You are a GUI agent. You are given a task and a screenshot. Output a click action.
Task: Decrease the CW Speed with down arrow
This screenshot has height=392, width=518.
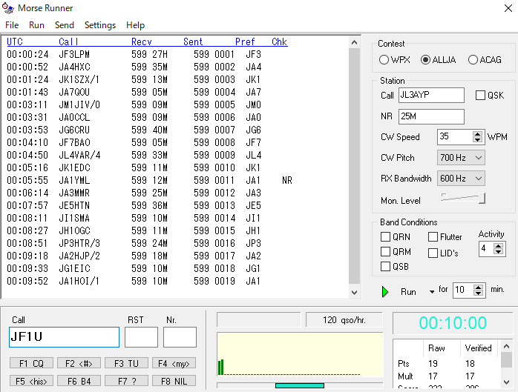click(x=477, y=140)
